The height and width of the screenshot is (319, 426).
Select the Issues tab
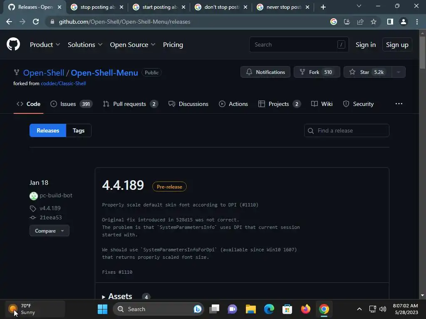(x=72, y=104)
